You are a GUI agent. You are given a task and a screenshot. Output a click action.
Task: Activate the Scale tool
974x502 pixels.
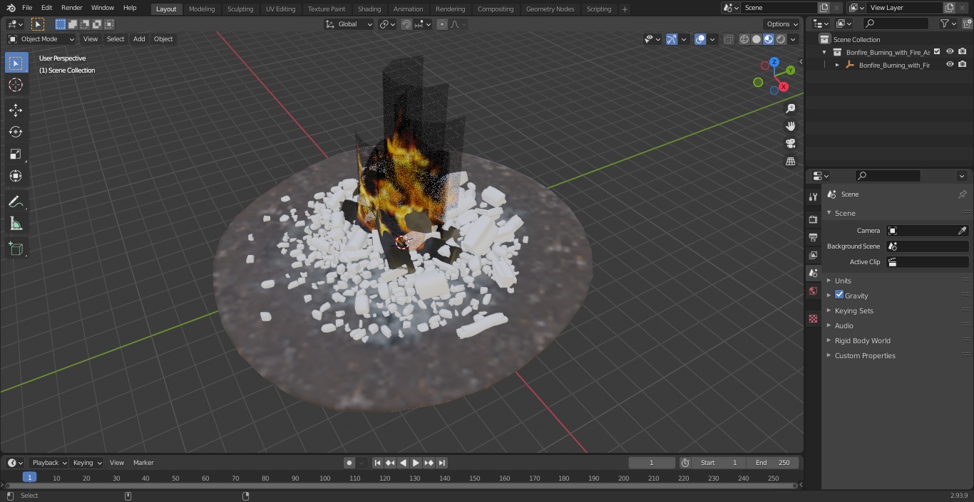point(16,154)
